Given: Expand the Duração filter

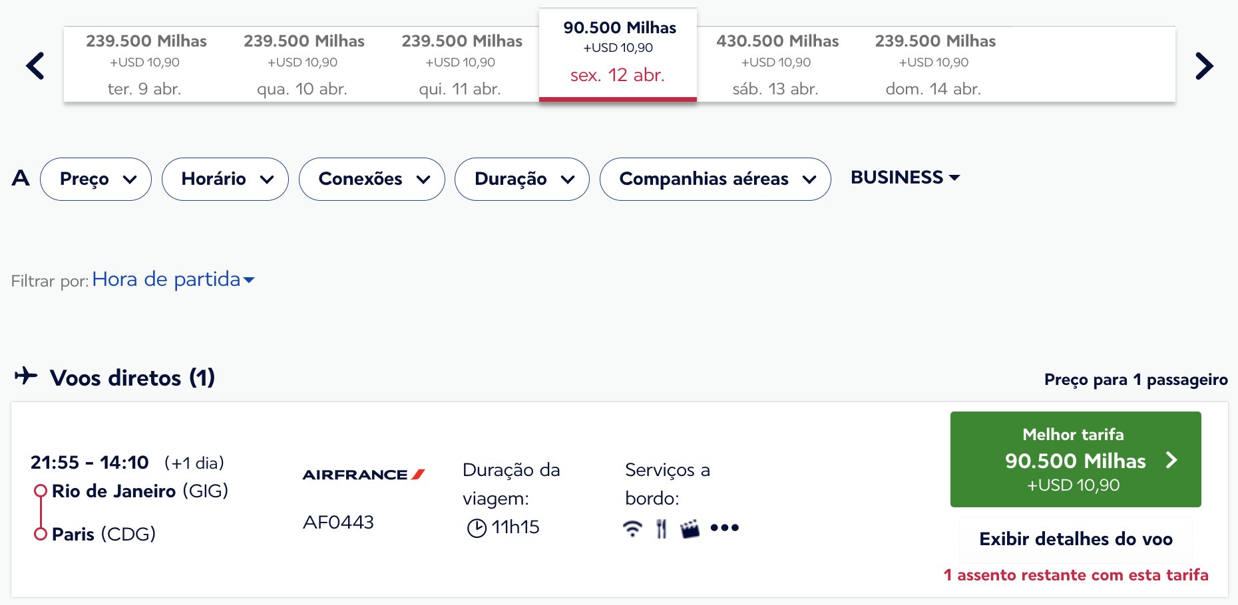Looking at the screenshot, I should [x=522, y=179].
